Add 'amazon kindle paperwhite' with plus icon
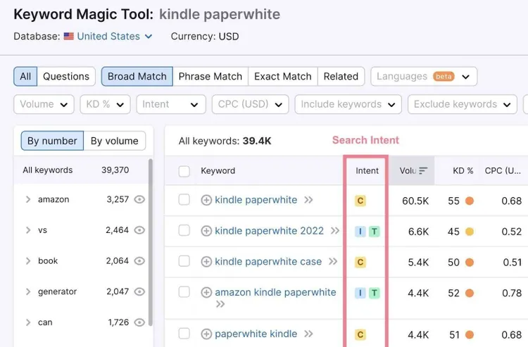The image size is (528, 347). 206,293
